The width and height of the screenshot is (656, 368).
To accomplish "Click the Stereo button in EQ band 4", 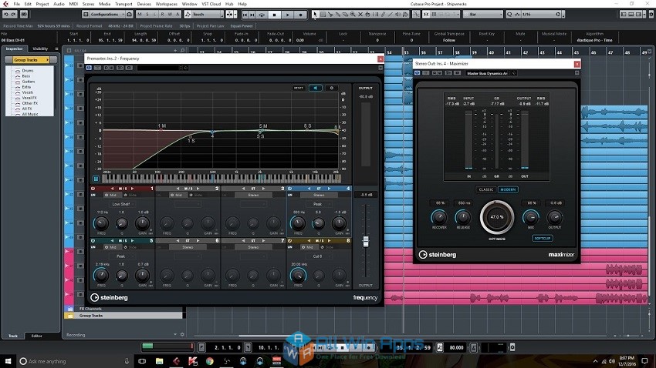I will (x=319, y=195).
